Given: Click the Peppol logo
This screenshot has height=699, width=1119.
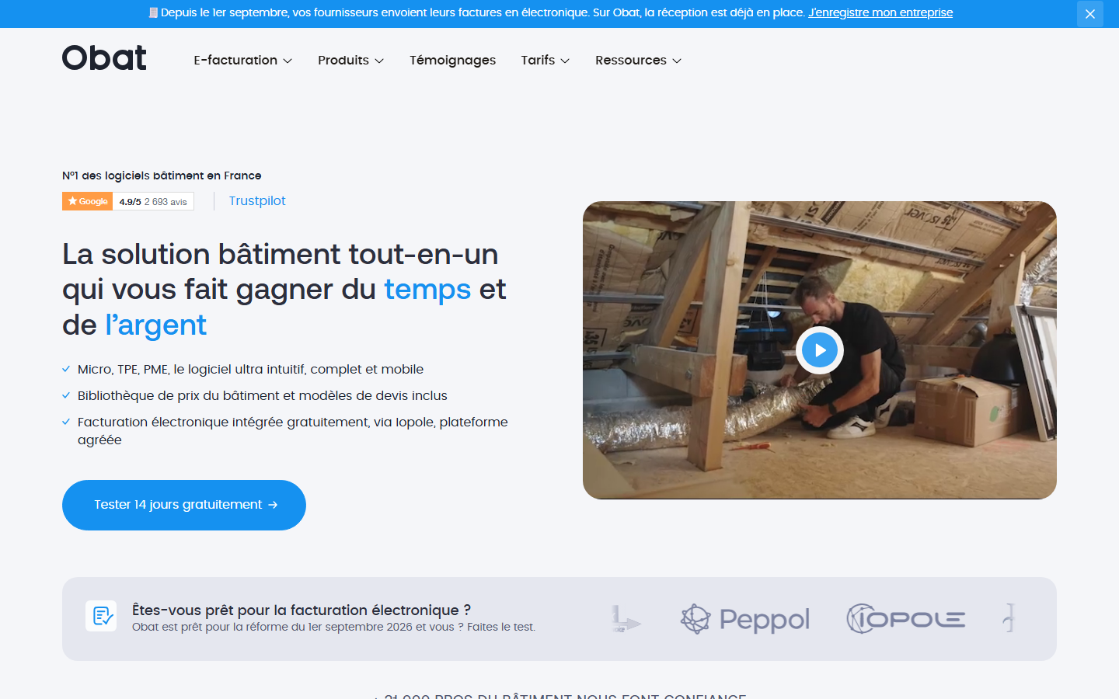Looking at the screenshot, I should coord(745,619).
